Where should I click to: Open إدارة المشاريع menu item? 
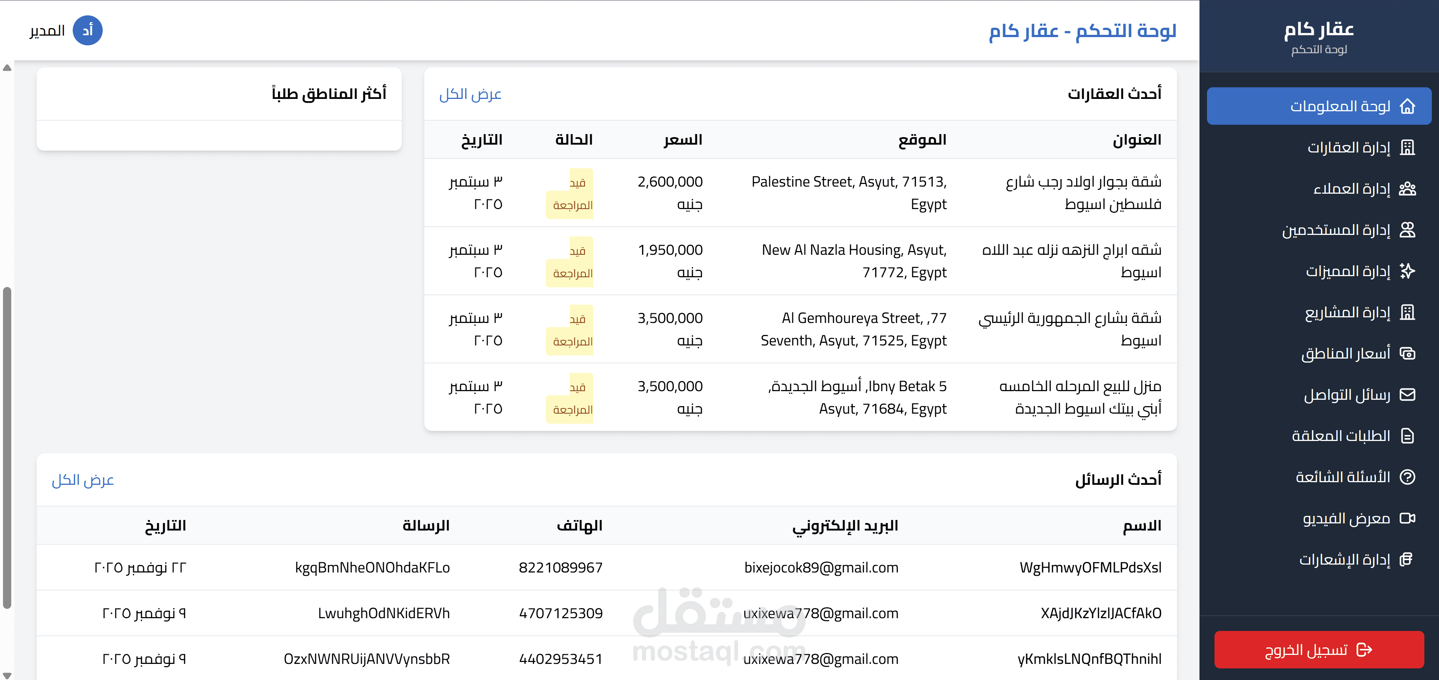(x=1348, y=312)
